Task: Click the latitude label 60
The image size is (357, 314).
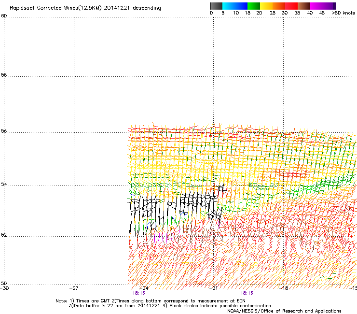Action: click(4, 16)
